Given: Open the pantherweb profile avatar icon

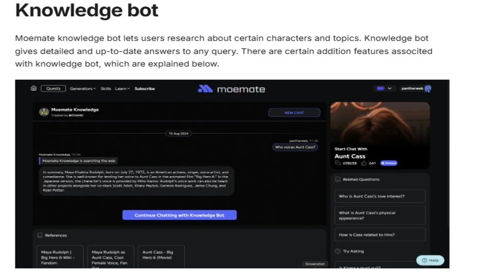Looking at the screenshot, I should pos(428,89).
